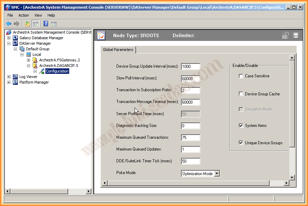Click the Save disk icon in header
The image size is (308, 206).
(296, 35)
